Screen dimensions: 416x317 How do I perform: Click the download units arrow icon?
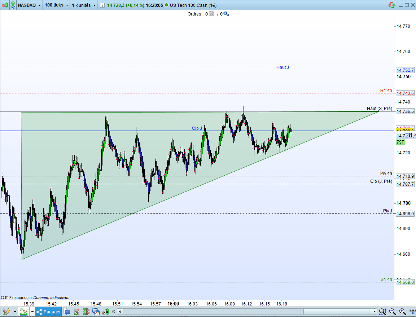[x=412, y=312]
